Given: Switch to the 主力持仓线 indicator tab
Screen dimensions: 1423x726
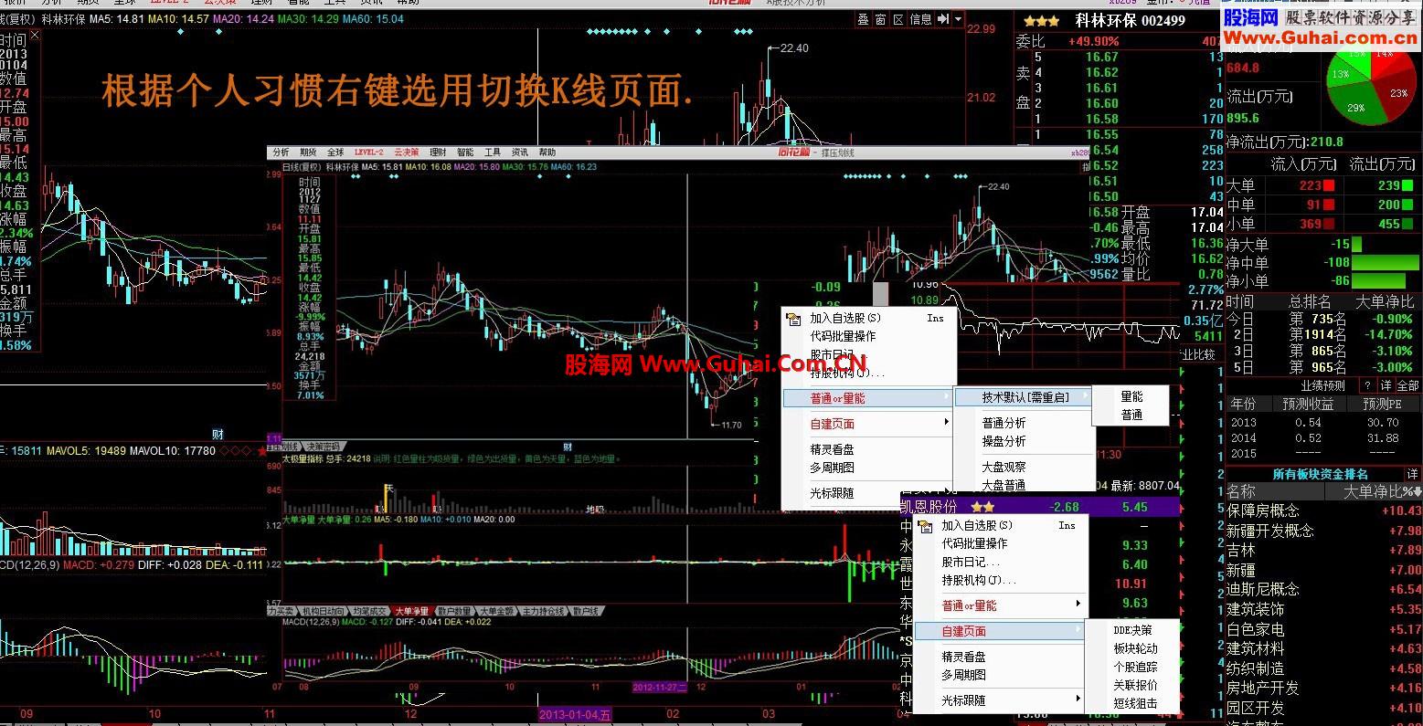Looking at the screenshot, I should 544,611.
